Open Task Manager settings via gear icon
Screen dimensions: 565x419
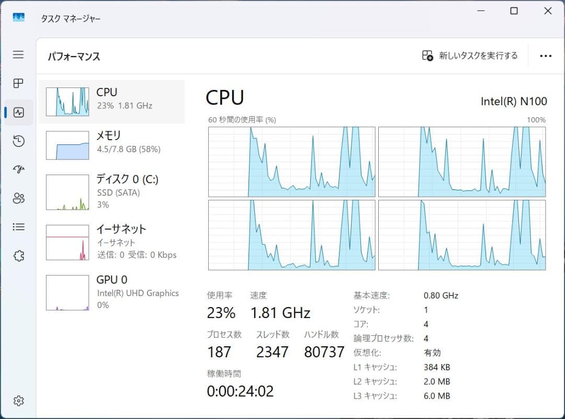(18, 400)
